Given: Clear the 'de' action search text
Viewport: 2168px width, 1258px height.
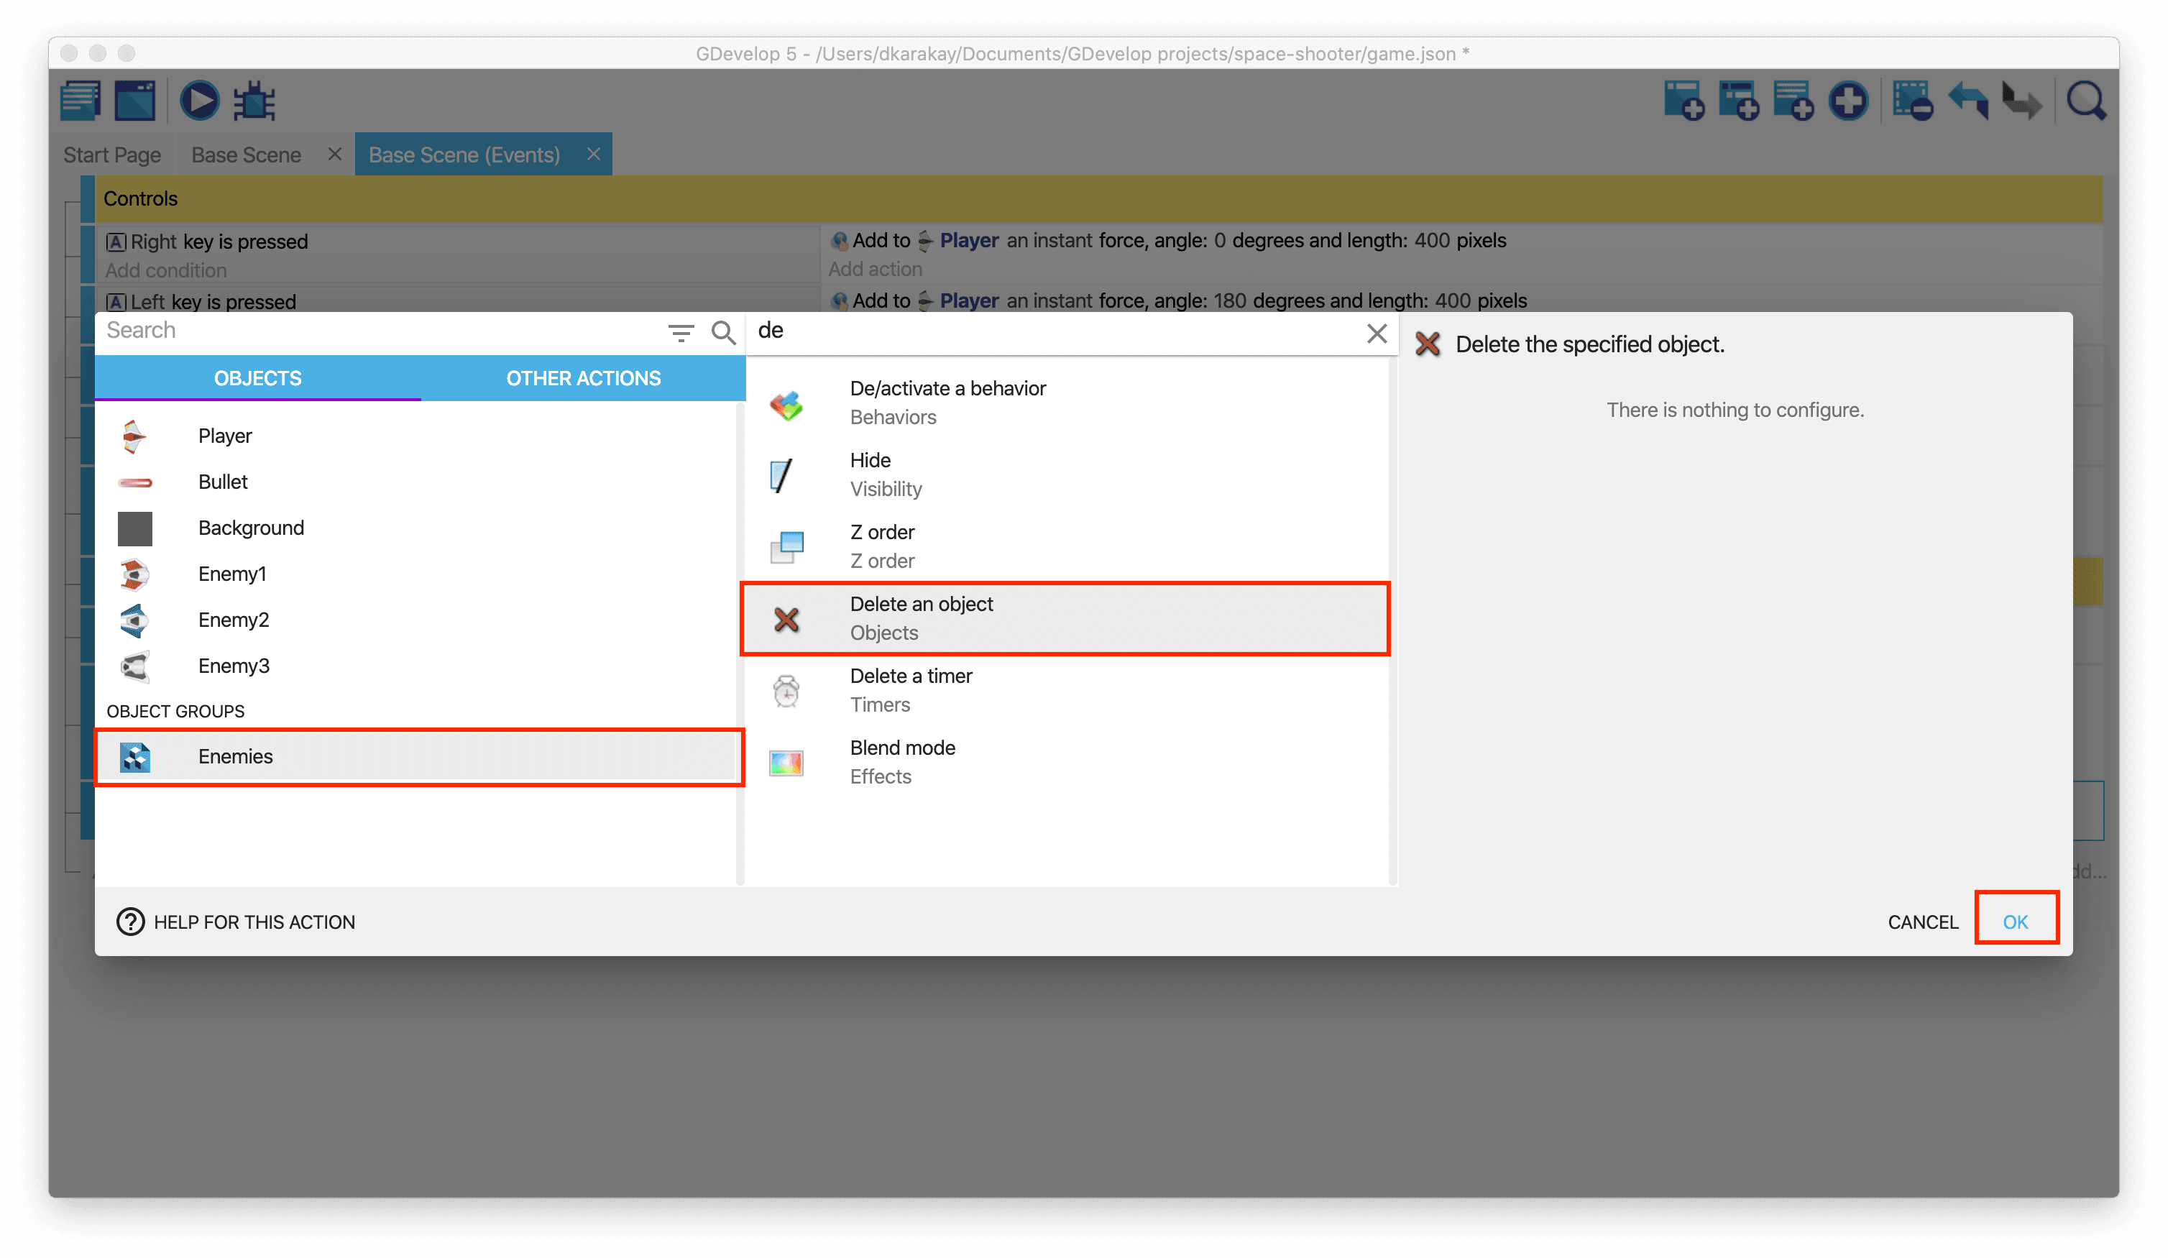Looking at the screenshot, I should [x=1377, y=333].
